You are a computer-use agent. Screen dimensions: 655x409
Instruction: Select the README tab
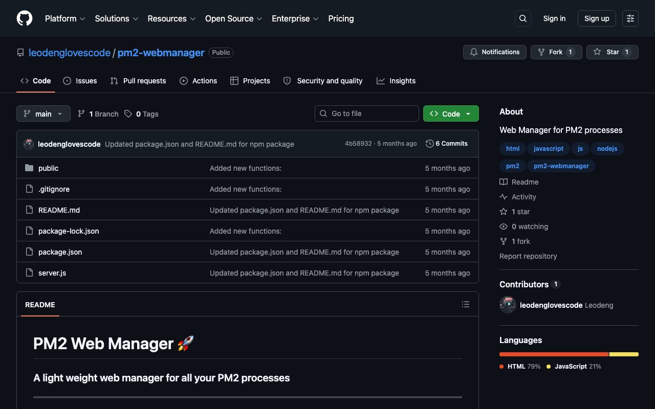point(40,305)
